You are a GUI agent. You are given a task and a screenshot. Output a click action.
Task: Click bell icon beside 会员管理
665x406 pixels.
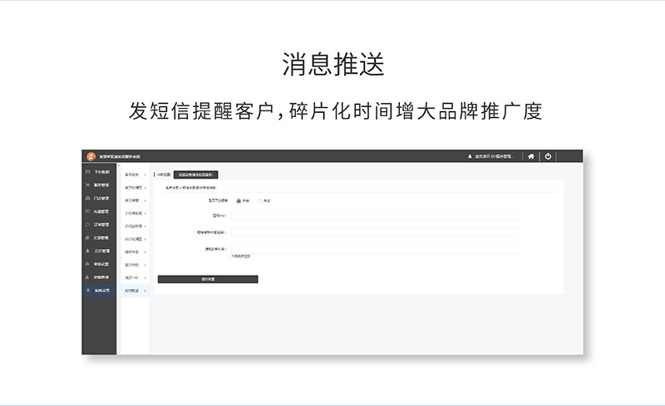tap(88, 251)
